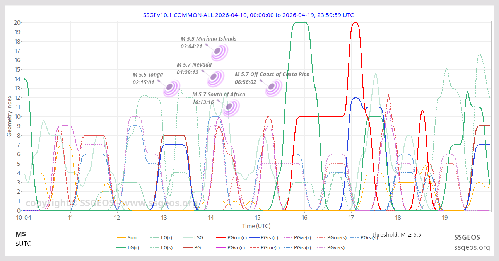
Task: Select the Nevada M 5.7 earthquake marker
Action: (x=215, y=78)
